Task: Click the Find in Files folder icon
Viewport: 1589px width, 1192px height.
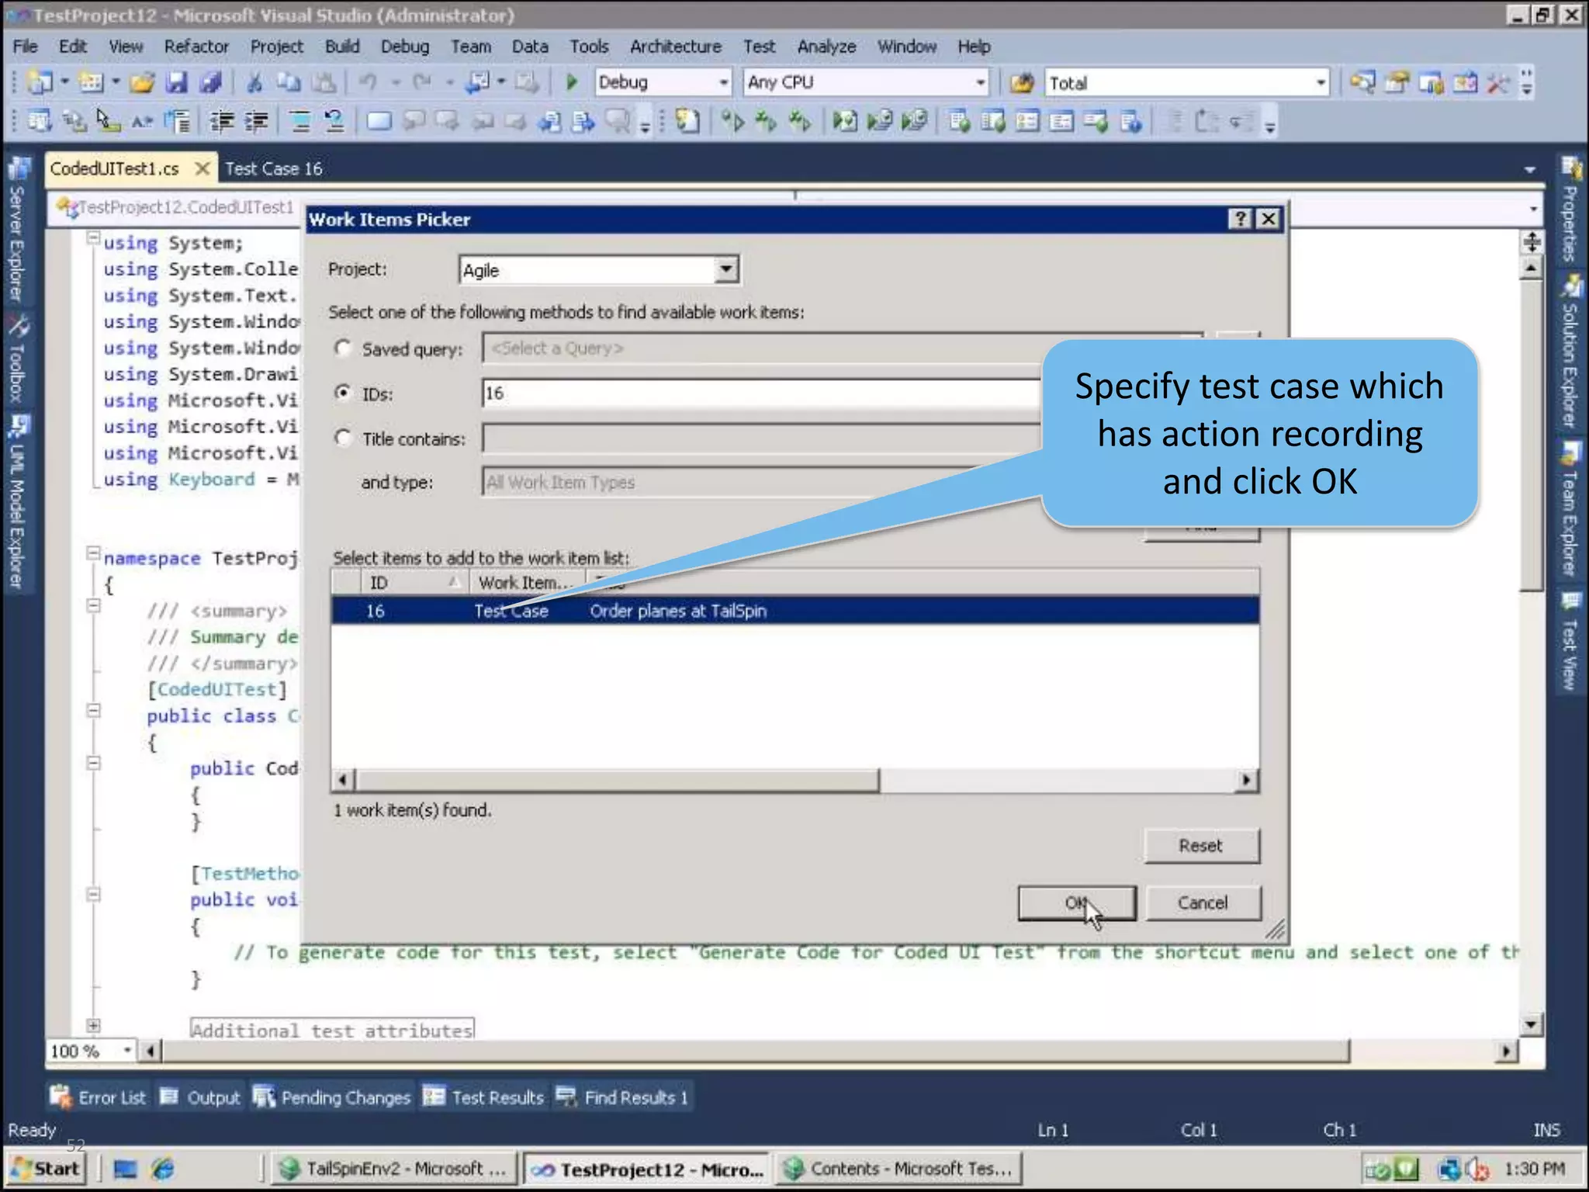Action: pyautogui.click(x=1022, y=82)
